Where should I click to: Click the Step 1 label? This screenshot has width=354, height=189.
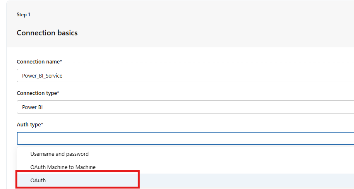coord(23,15)
